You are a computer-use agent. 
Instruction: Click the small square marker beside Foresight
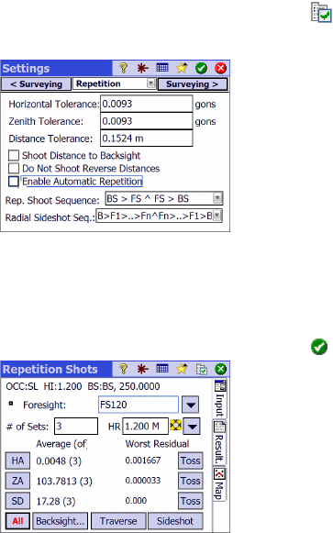11,404
